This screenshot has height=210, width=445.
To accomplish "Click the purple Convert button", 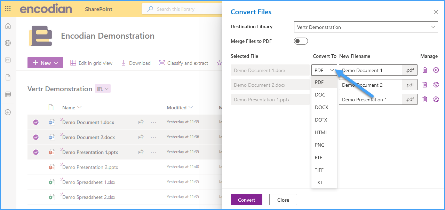I will pos(246,200).
